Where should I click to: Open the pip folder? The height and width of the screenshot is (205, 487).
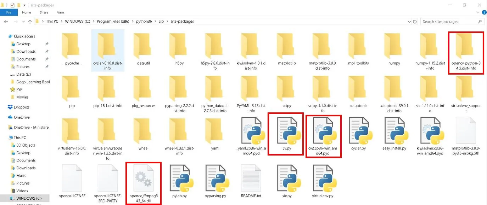pos(72,92)
